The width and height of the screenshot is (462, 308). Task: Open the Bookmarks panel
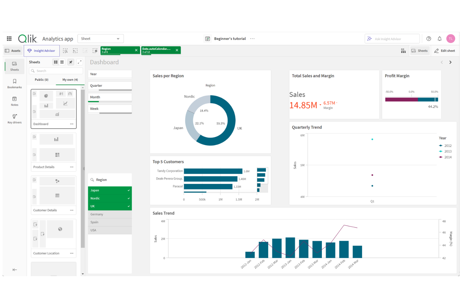pyautogui.click(x=14, y=83)
